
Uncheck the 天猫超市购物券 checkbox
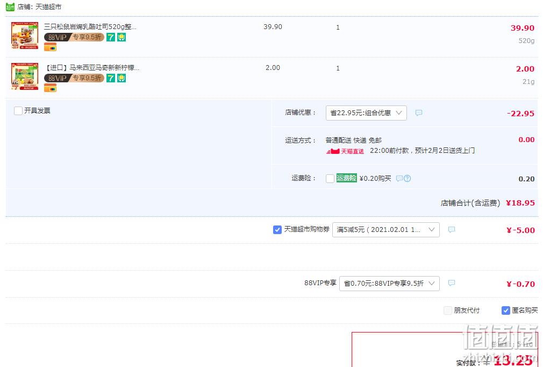[277, 230]
